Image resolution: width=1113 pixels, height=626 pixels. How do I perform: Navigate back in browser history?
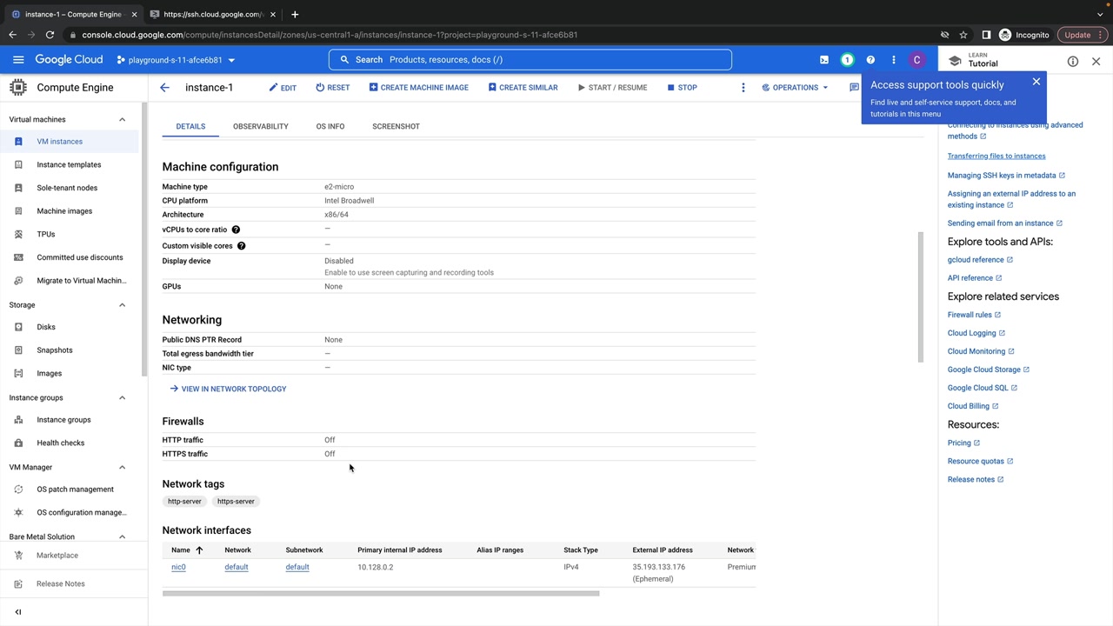click(x=12, y=35)
